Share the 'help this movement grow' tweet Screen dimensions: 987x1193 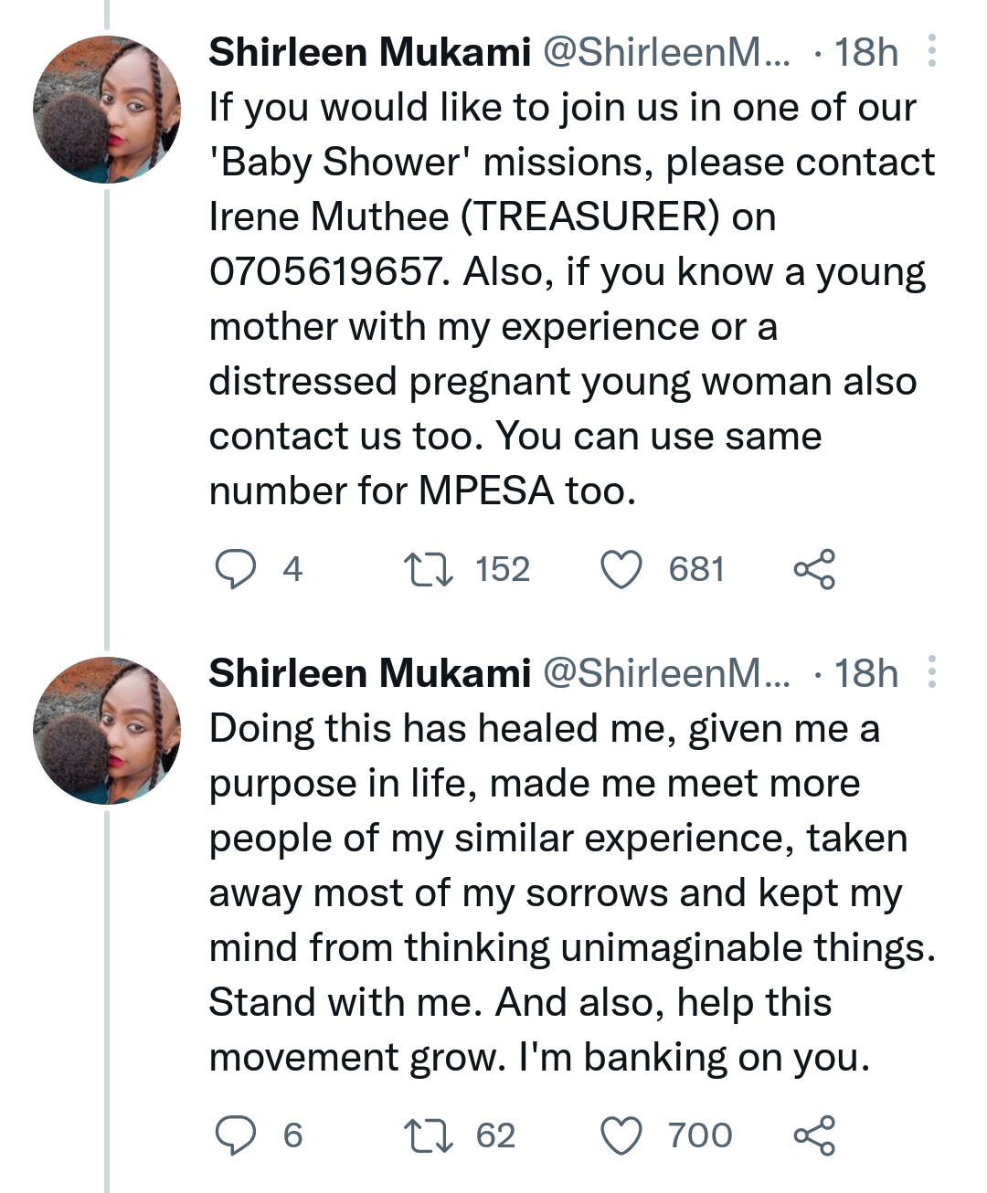coord(813,1135)
